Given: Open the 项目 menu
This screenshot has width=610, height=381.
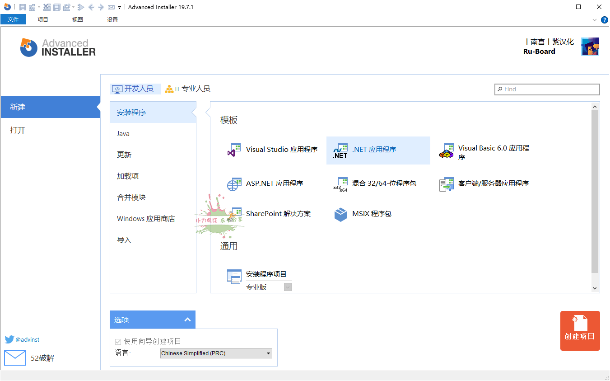Looking at the screenshot, I should 42,19.
